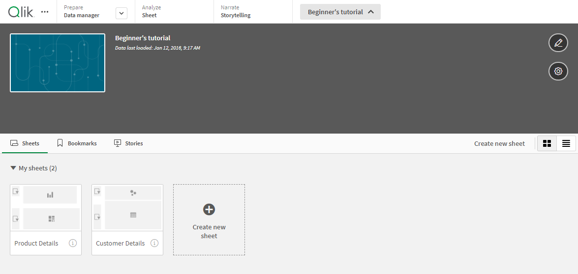Click the pencil edit app details icon
The height and width of the screenshot is (274, 578).
pos(558,43)
